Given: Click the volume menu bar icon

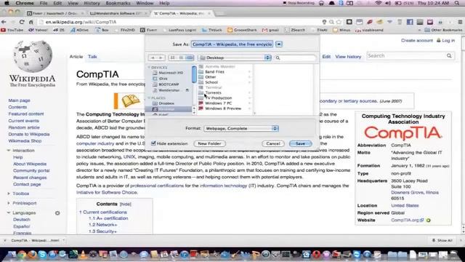Looking at the screenshot, I should pyautogui.click(x=388, y=3).
